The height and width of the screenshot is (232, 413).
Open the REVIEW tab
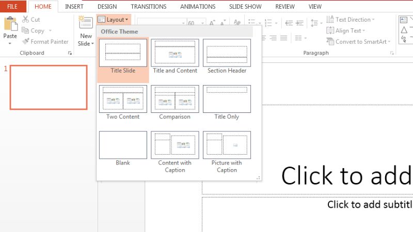285,6
